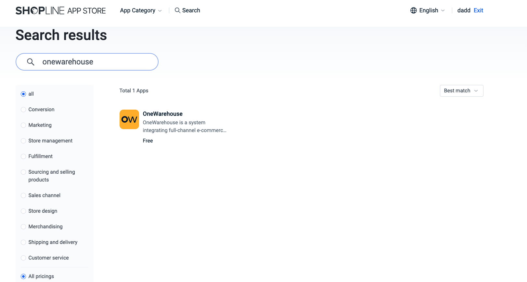Open the OneWarehouse OW app icon
Screen dimensions: 527x282
pos(129,119)
